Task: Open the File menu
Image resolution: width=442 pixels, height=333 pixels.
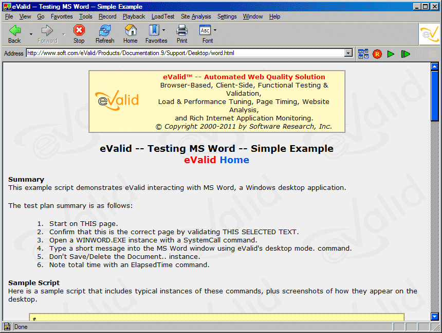Action: 9,16
